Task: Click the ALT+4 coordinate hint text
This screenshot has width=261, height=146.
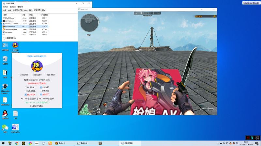Action: pos(28,99)
